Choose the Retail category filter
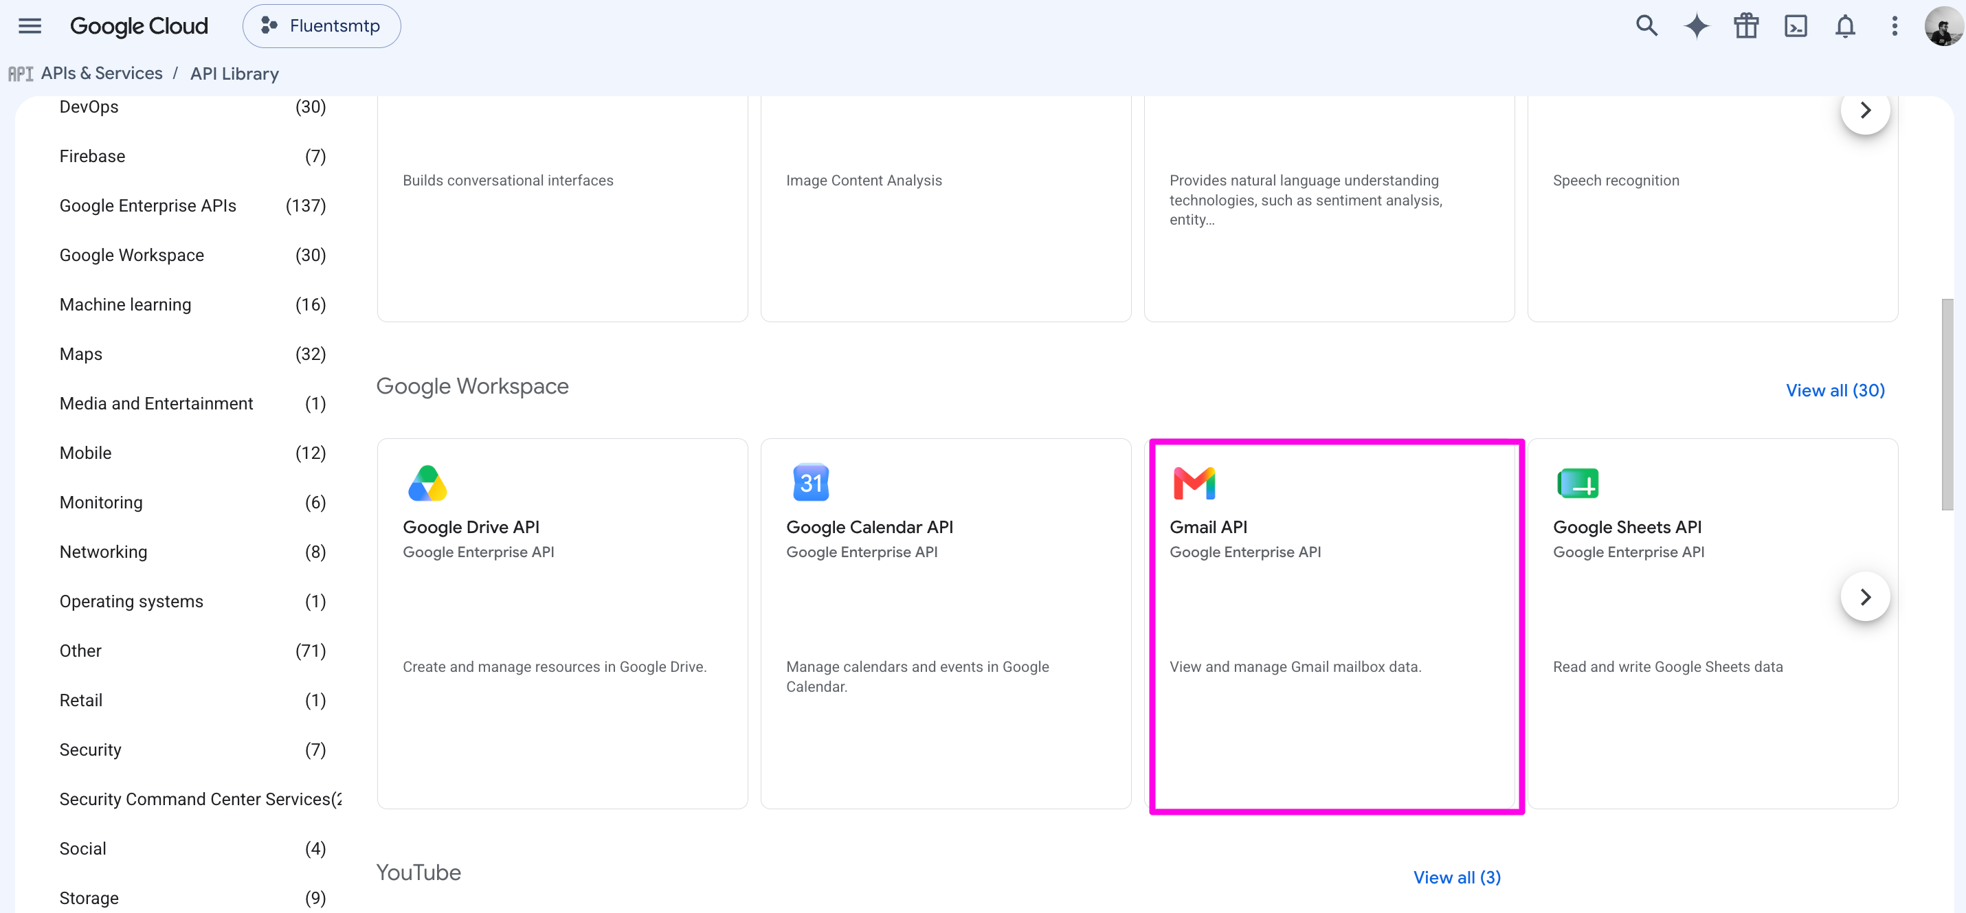Viewport: 1966px width, 913px height. click(x=192, y=700)
